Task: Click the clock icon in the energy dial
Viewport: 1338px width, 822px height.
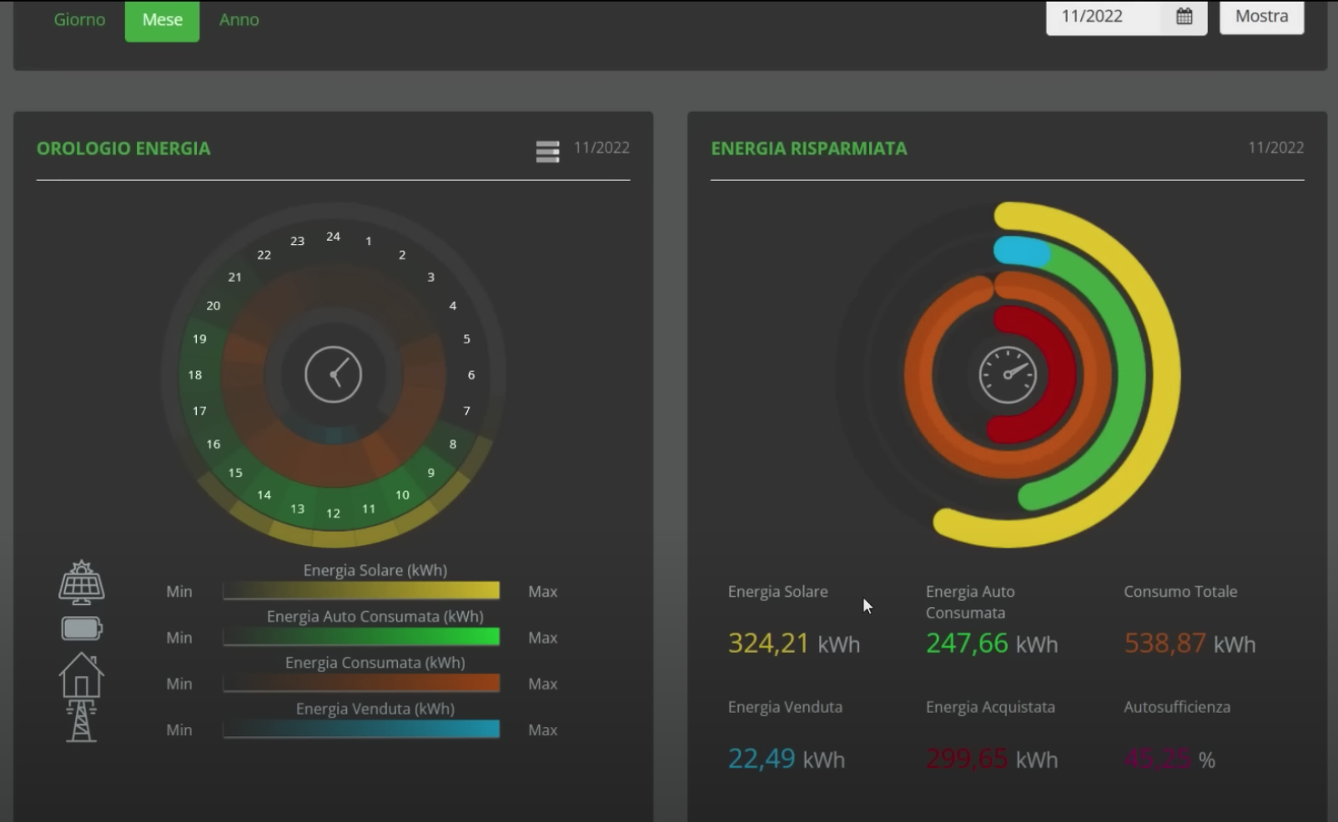Action: (333, 375)
